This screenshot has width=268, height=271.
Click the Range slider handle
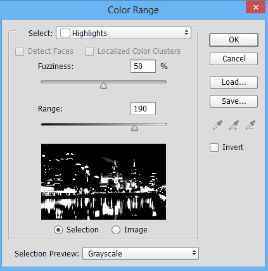(x=134, y=128)
